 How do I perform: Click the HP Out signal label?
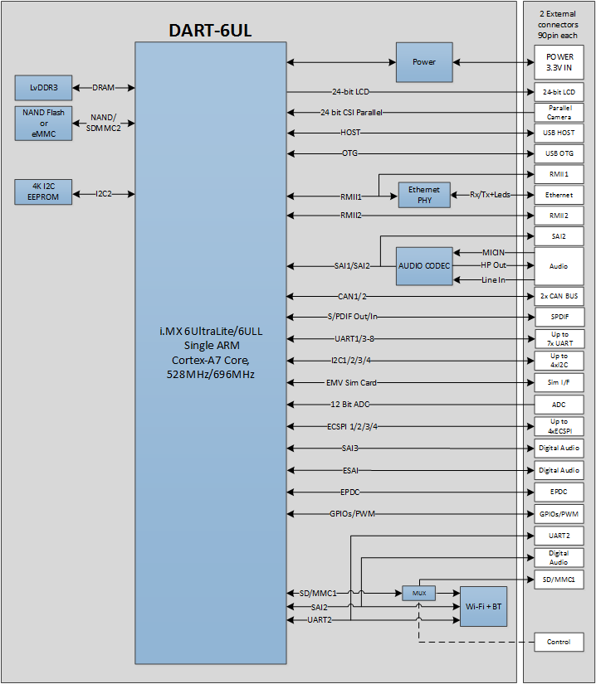pos(493,265)
